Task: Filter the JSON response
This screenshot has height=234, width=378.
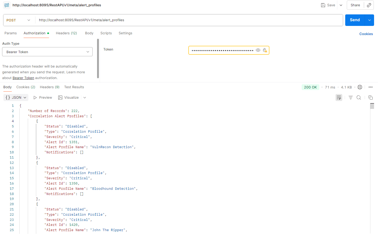Action: [x=350, y=97]
